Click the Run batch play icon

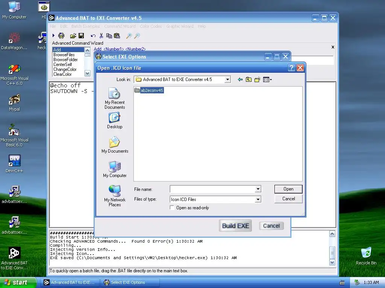[53, 36]
